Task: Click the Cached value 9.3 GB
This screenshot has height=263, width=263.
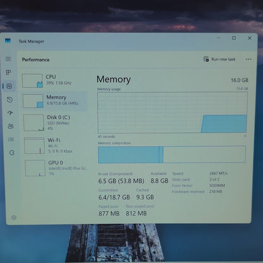Action: pyautogui.click(x=145, y=197)
